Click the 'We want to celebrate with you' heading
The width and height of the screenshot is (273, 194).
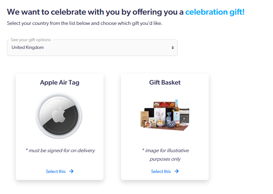(95, 12)
